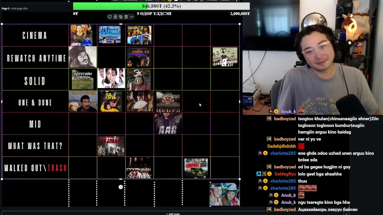Click username SeldegRyu in chat
This screenshot has height=215, width=383.
(x=285, y=174)
